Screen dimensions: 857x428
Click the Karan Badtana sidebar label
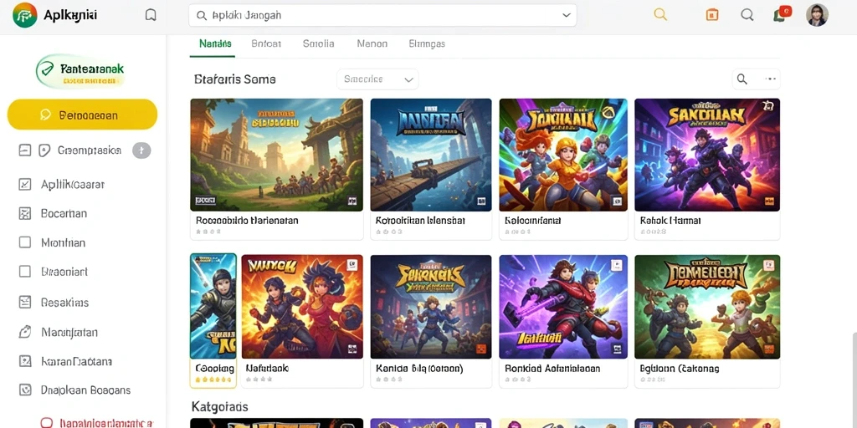pos(76,361)
